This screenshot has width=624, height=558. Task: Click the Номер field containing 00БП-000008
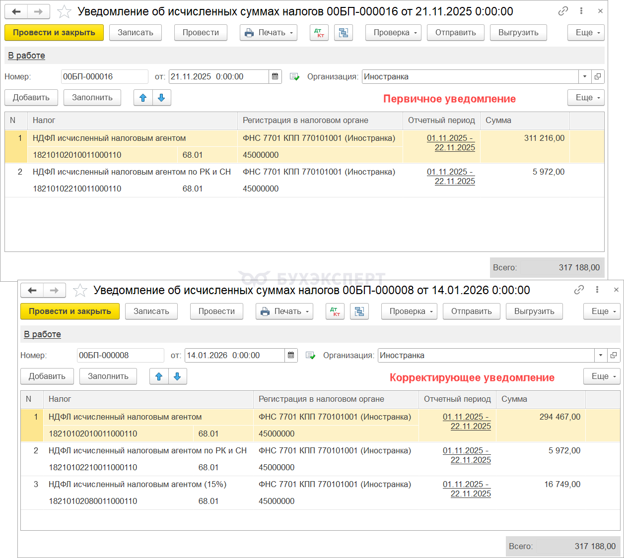point(120,356)
